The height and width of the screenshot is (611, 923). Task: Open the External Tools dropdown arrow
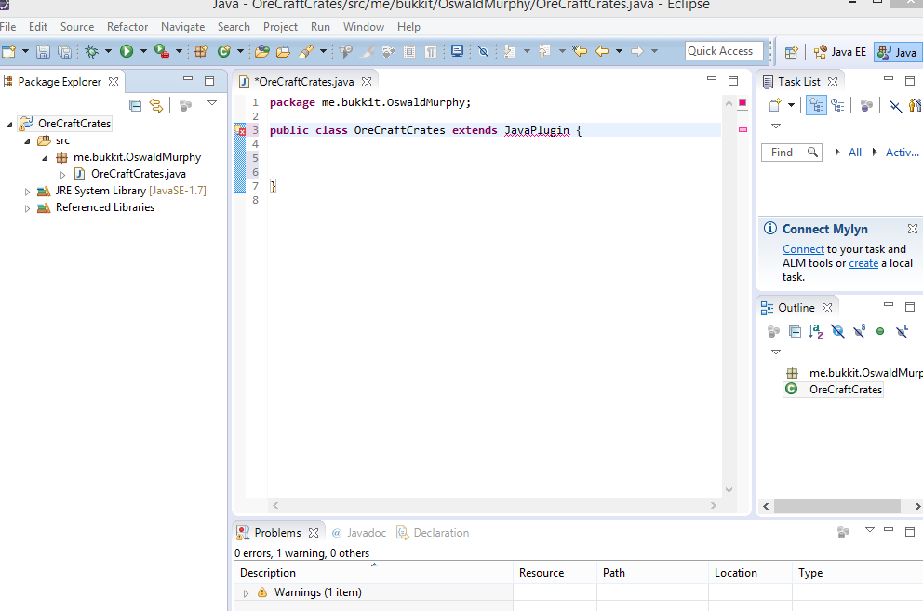179,51
